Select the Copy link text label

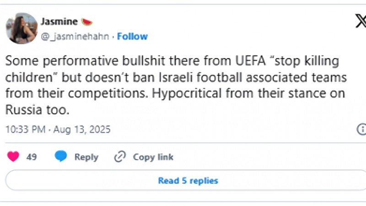(x=153, y=157)
